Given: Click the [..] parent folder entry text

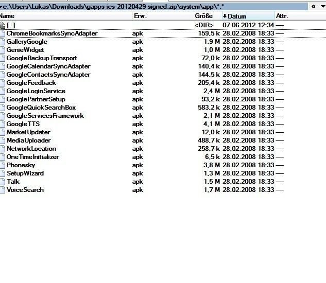Looking at the screenshot, I should [11, 25].
